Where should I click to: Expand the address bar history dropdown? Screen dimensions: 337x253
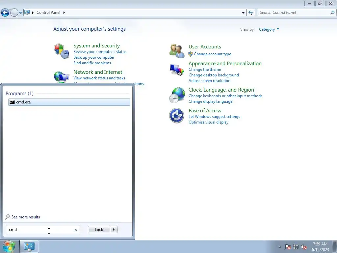tap(243, 13)
